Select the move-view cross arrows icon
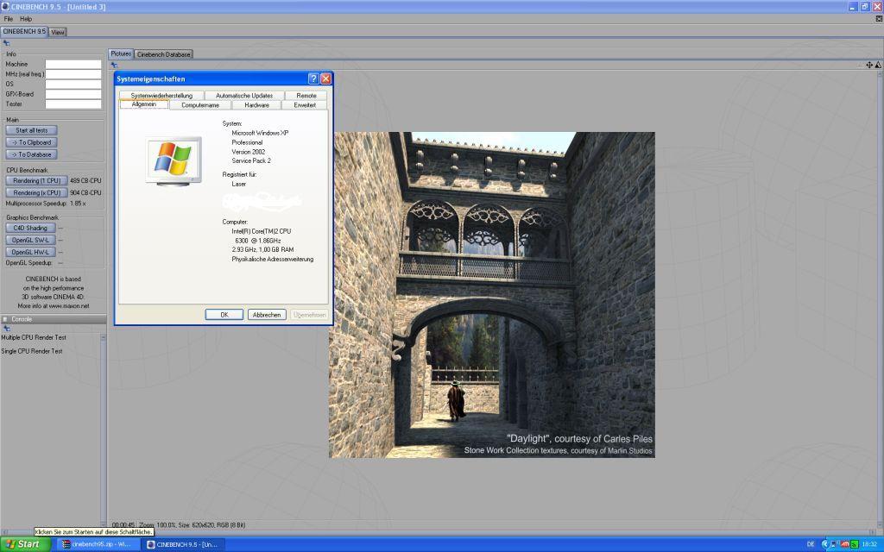 point(869,65)
